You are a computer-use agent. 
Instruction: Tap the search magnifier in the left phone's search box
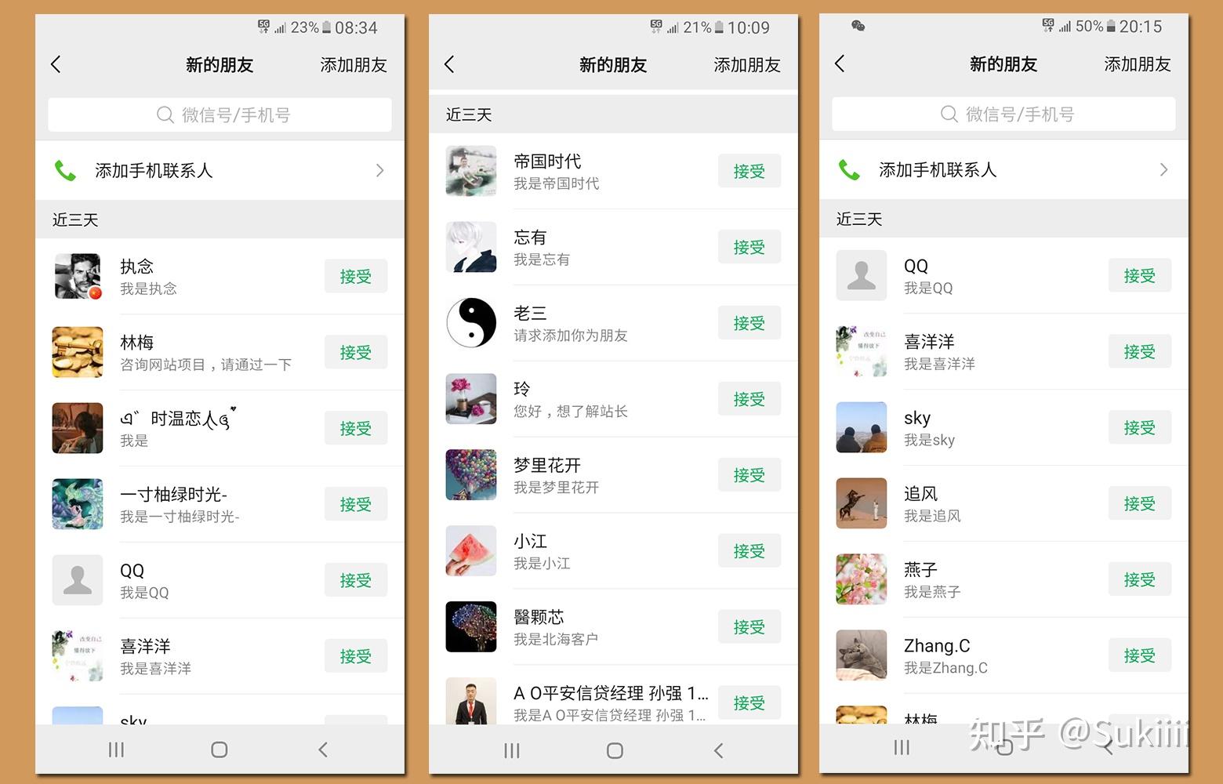click(x=165, y=115)
